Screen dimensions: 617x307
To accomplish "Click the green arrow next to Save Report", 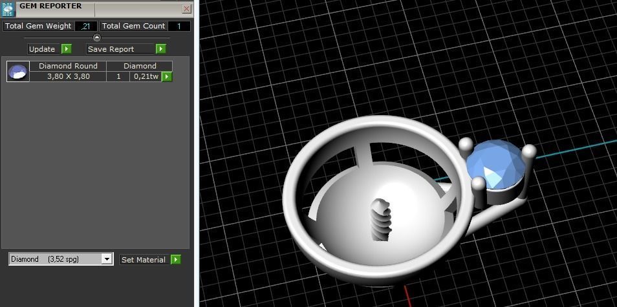I will click(x=160, y=48).
